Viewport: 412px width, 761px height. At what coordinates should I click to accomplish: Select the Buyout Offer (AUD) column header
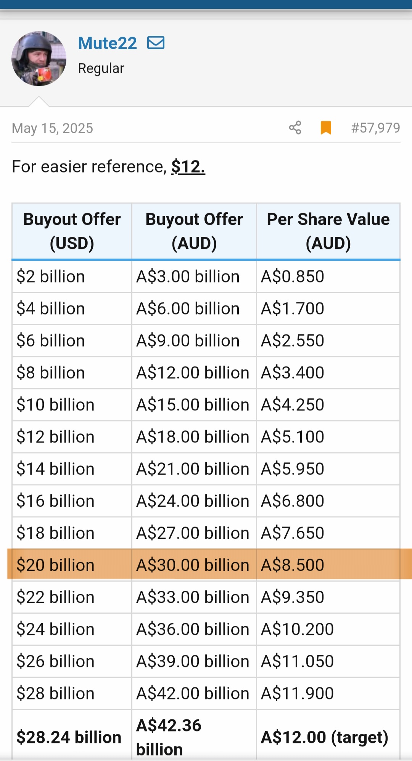coord(194,231)
